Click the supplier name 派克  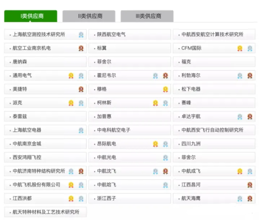click(x=17, y=103)
